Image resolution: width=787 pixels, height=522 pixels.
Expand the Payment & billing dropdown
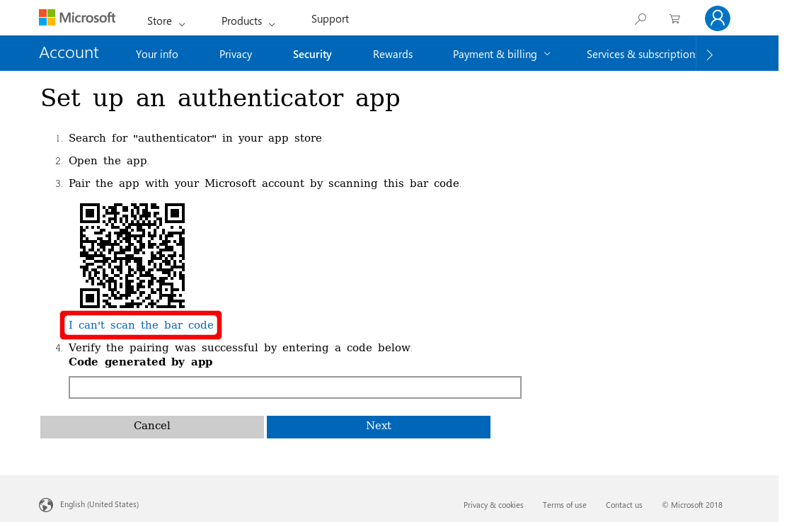tap(501, 54)
